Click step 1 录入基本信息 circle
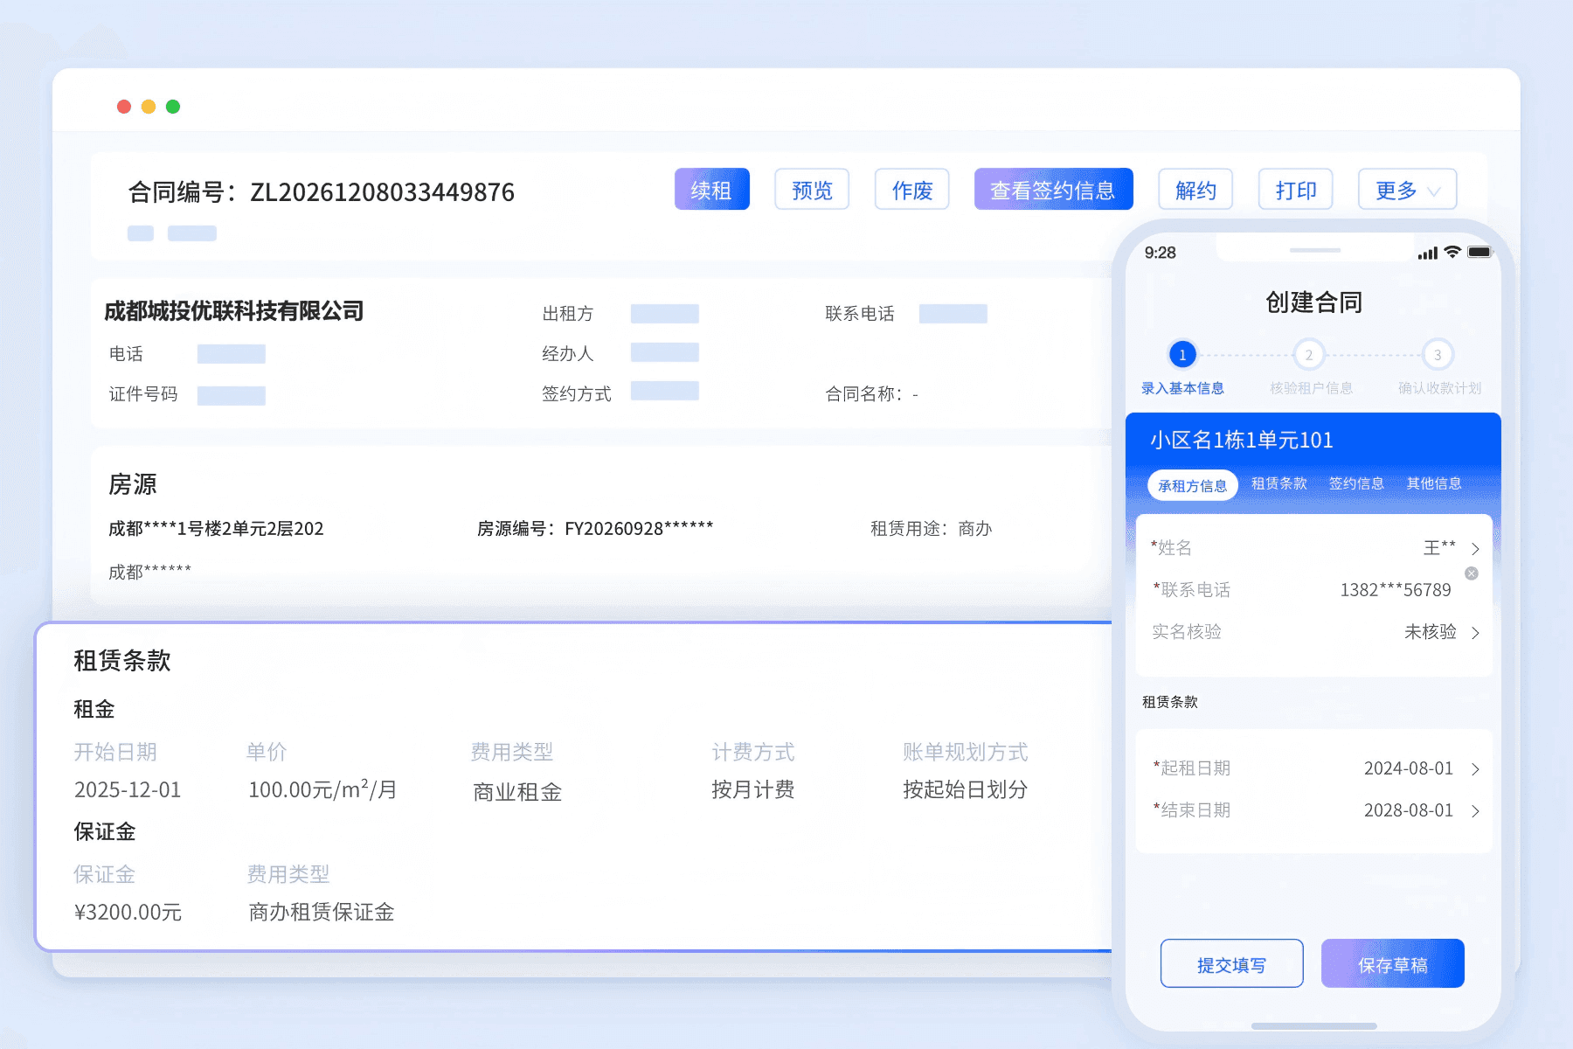Screen dimensions: 1573x1049 tap(1182, 355)
